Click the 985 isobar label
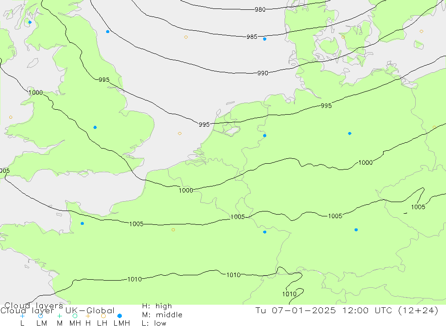 tap(252, 37)
